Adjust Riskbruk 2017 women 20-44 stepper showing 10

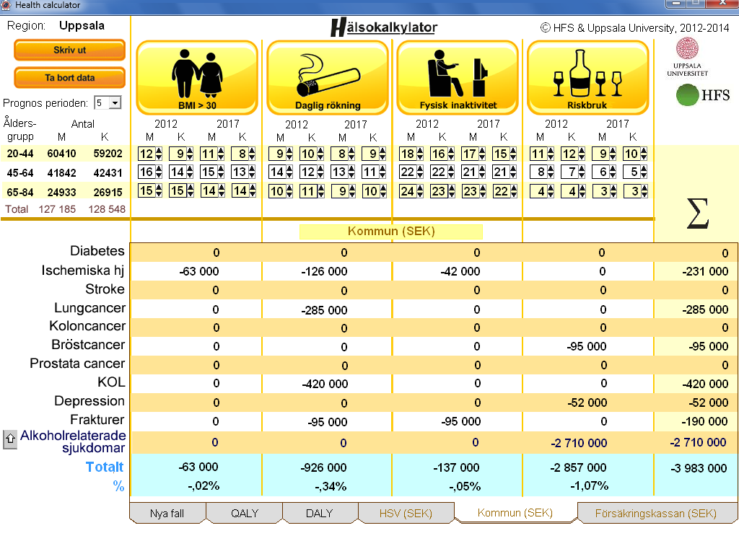tap(643, 154)
